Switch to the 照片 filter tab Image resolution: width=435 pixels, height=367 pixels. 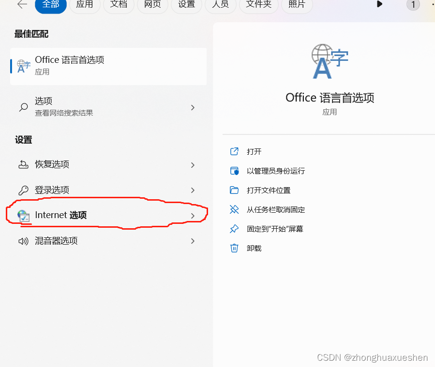297,4
